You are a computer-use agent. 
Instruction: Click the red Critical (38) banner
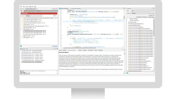39,13
